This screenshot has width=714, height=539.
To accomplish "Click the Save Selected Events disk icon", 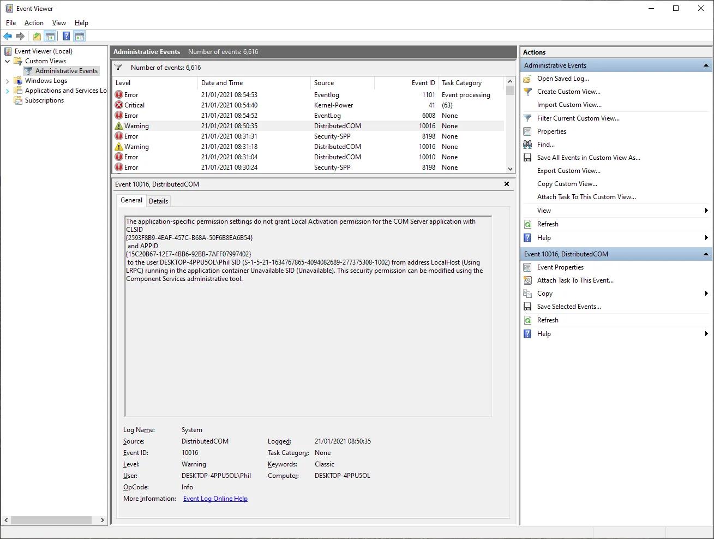I will (527, 307).
